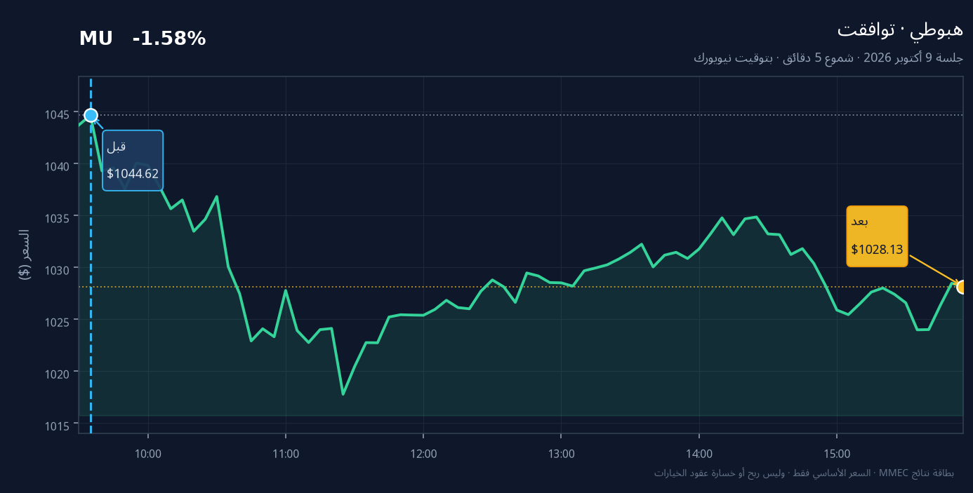Click the "MU" ticker symbol
Viewport: 973px width, 493px height.
tap(96, 39)
